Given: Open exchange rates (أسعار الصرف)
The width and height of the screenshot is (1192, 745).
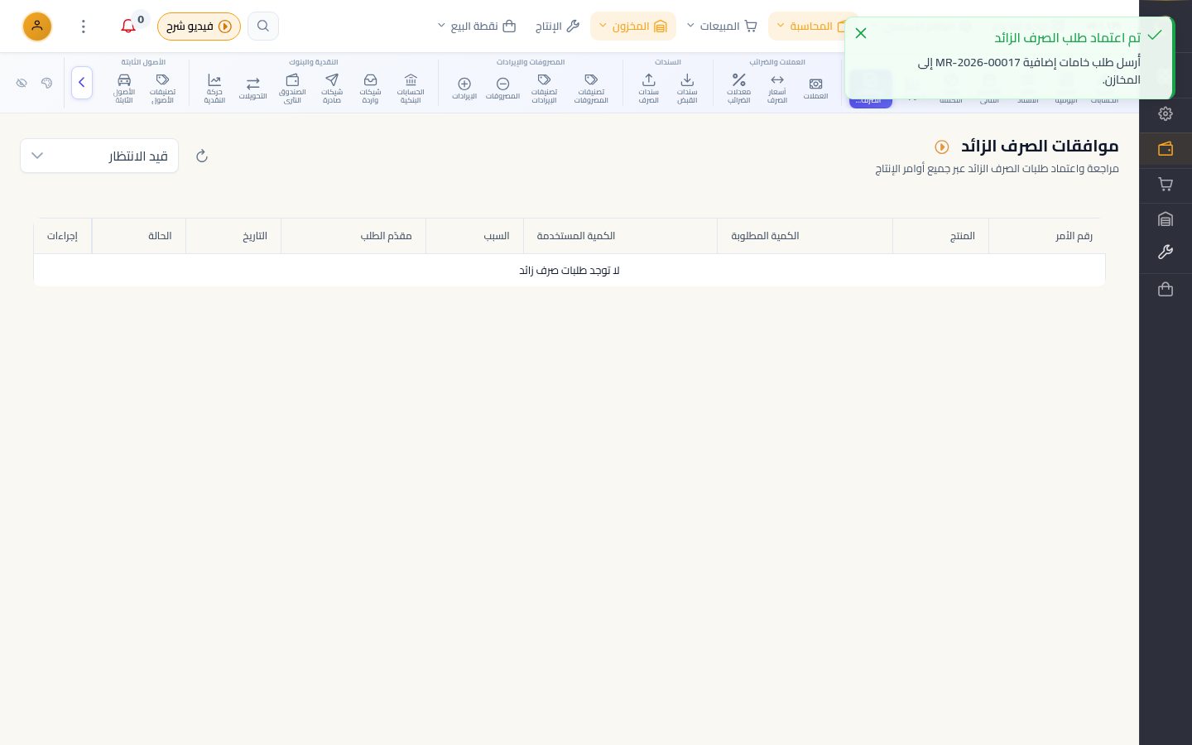Looking at the screenshot, I should pyautogui.click(x=777, y=88).
